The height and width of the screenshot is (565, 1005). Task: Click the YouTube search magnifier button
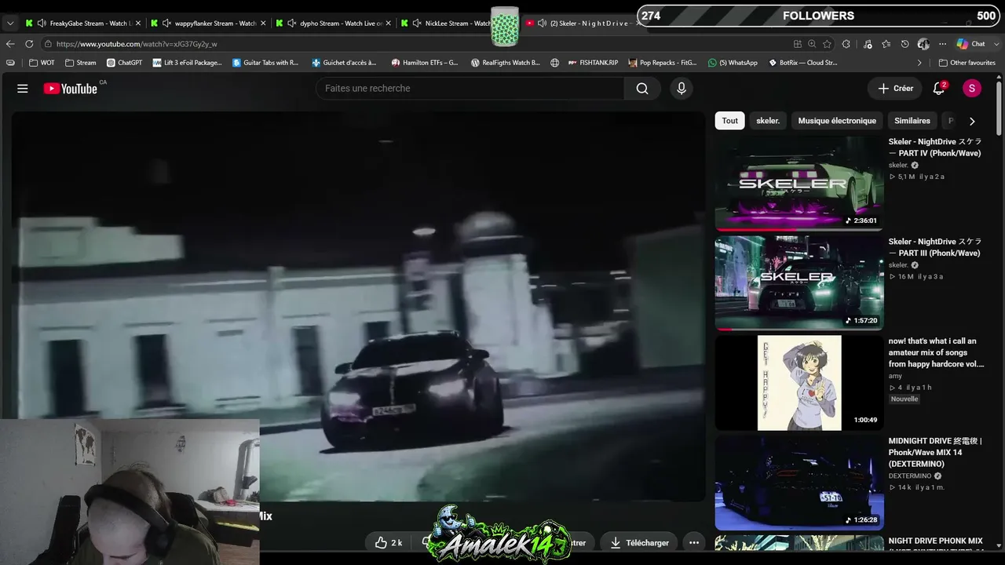pyautogui.click(x=642, y=89)
